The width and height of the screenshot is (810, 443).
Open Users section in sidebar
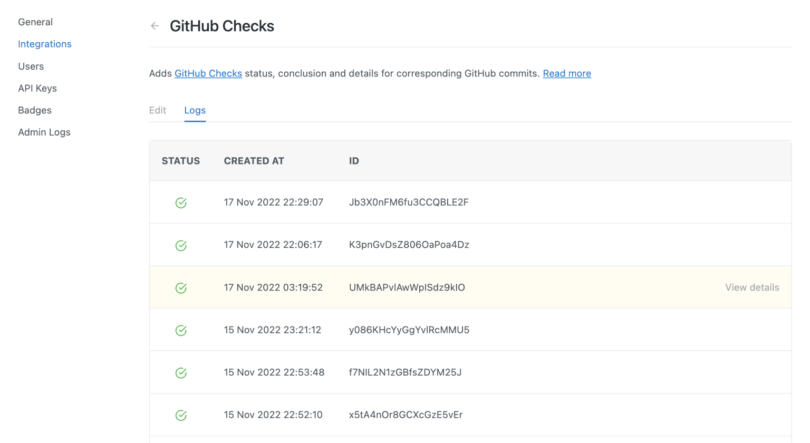(x=31, y=66)
